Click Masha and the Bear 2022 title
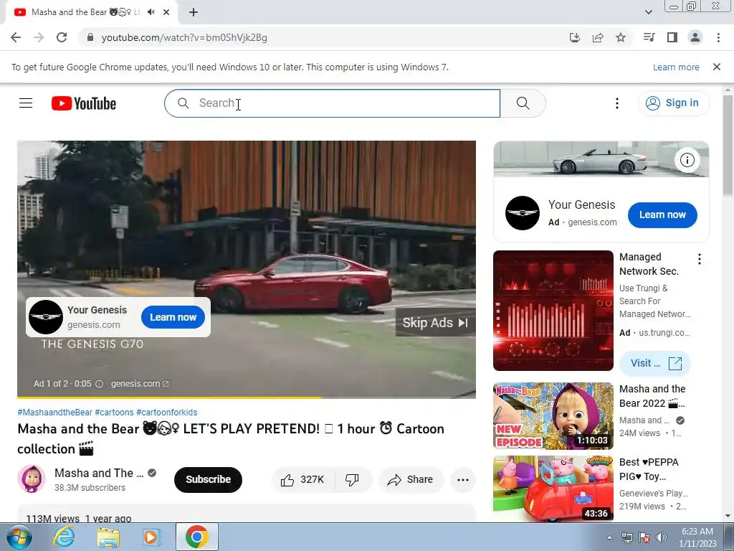 (652, 396)
